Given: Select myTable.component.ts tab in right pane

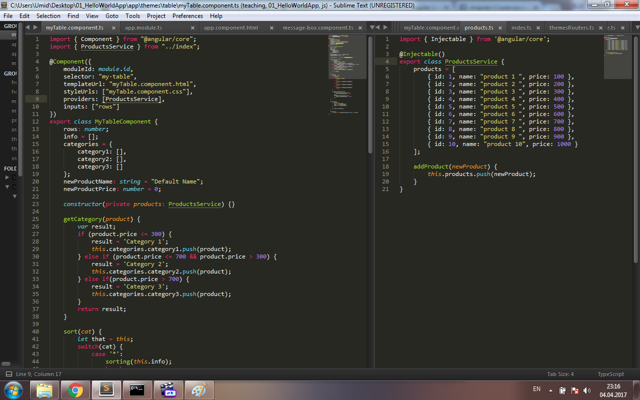Looking at the screenshot, I should tap(430, 28).
